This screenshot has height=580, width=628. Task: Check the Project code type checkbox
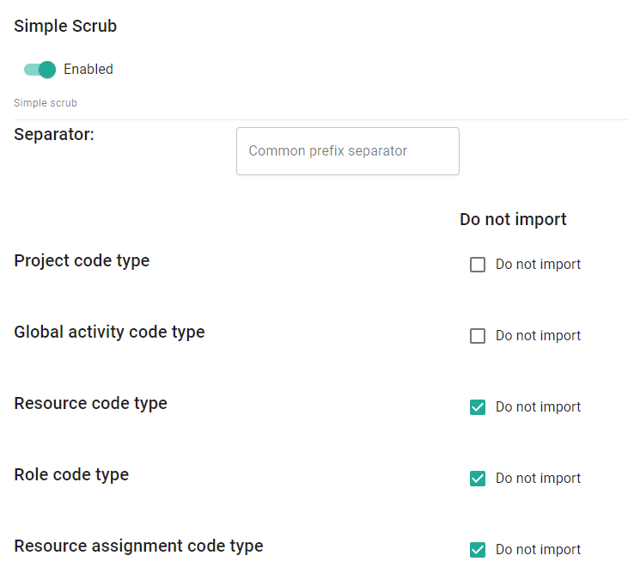tap(478, 265)
